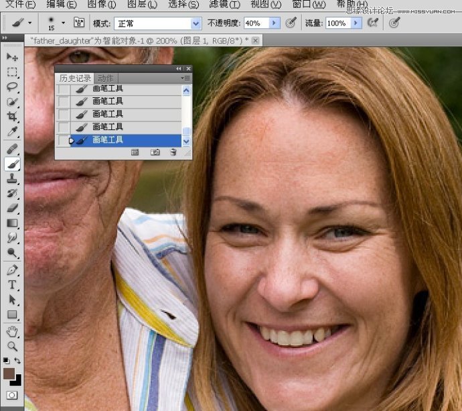Select the Dodge tool
462x411 pixels.
pyautogui.click(x=12, y=253)
